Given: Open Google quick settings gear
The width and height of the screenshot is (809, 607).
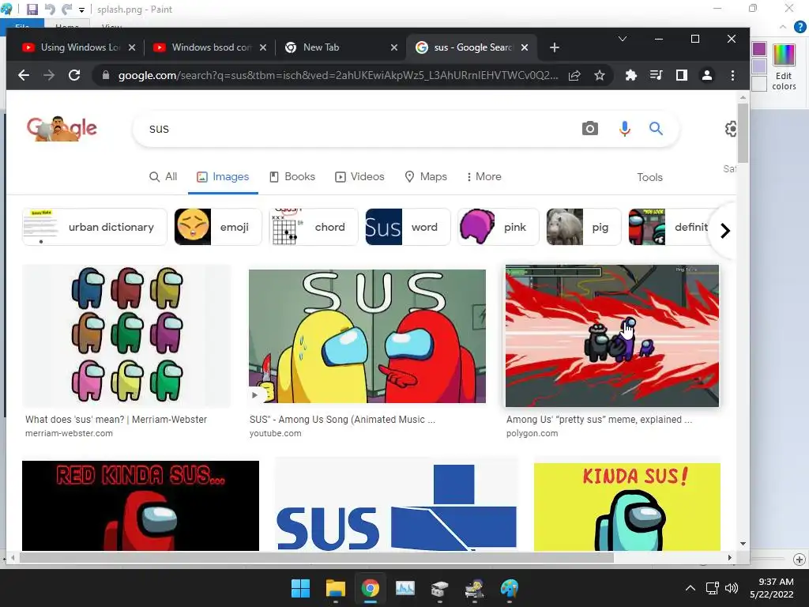Looking at the screenshot, I should (731, 129).
